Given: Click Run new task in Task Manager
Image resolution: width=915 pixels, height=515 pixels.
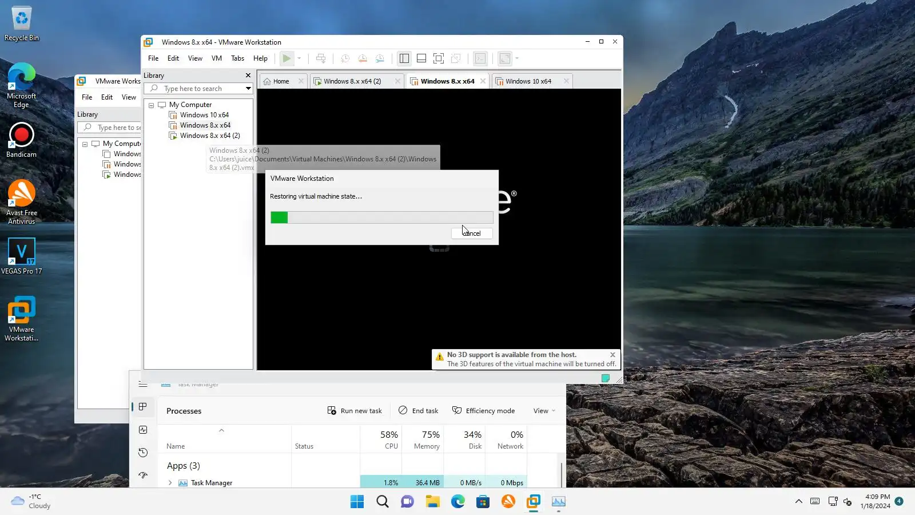Looking at the screenshot, I should coord(355,411).
